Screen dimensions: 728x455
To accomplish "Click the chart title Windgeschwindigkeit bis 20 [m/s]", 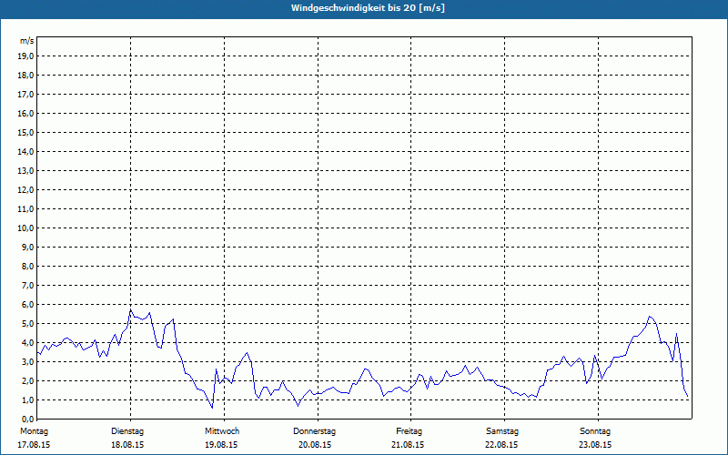I will pos(368,8).
